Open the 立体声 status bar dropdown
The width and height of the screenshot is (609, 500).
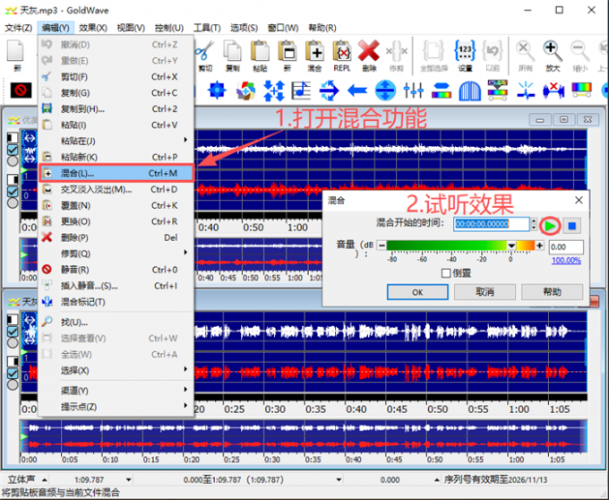tap(45, 479)
